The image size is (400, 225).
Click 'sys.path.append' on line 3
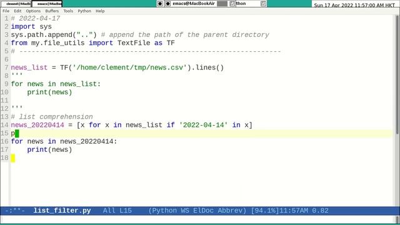(x=42, y=35)
